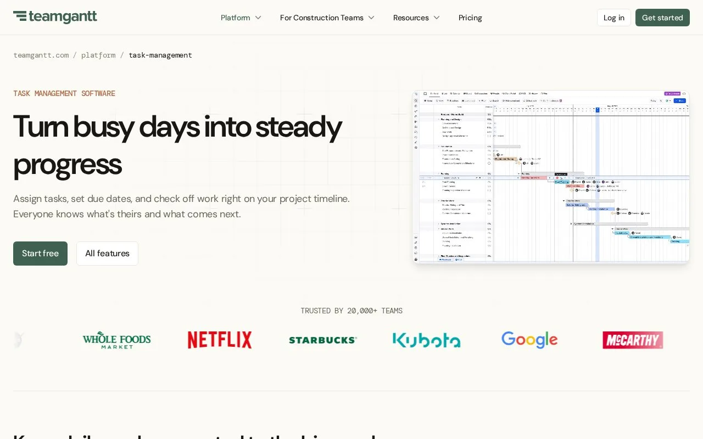Screen dimensions: 703x439
Task: Click the Log in button
Action: [x=614, y=18]
